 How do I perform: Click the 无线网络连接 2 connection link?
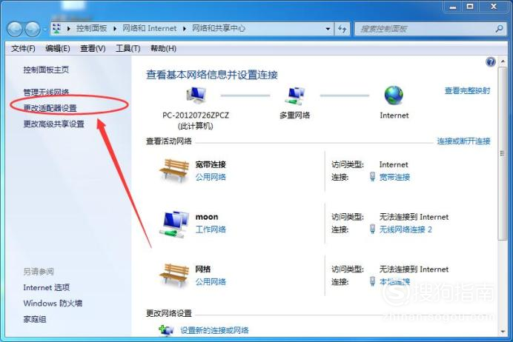point(406,229)
